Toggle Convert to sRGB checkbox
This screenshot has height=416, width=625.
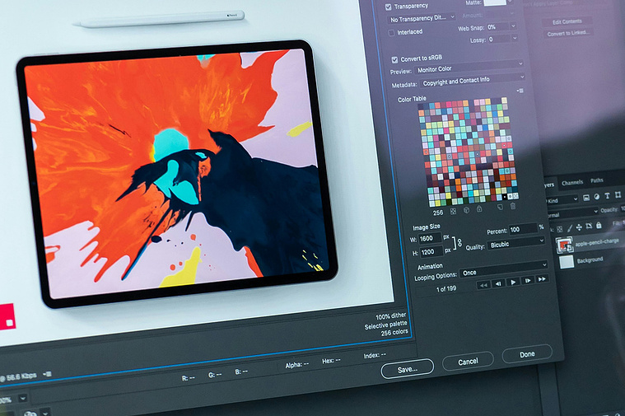(394, 60)
